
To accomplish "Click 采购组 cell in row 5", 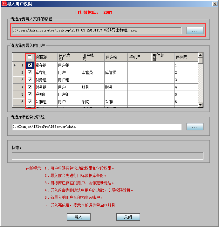I will [46, 94].
